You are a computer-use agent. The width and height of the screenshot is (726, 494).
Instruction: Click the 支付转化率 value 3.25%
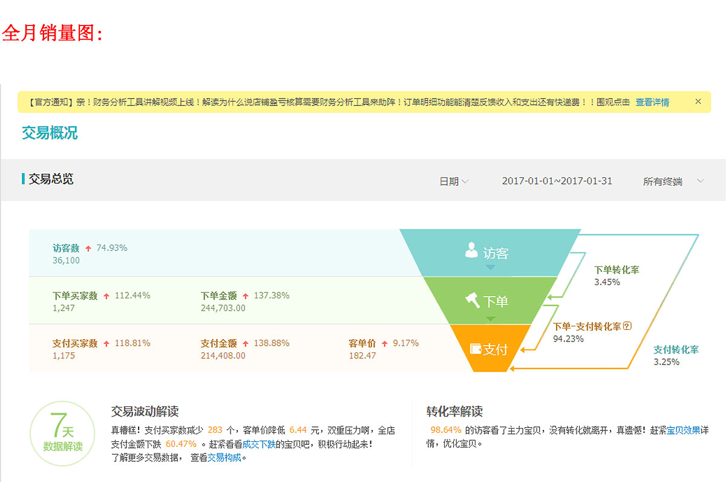[x=667, y=362]
